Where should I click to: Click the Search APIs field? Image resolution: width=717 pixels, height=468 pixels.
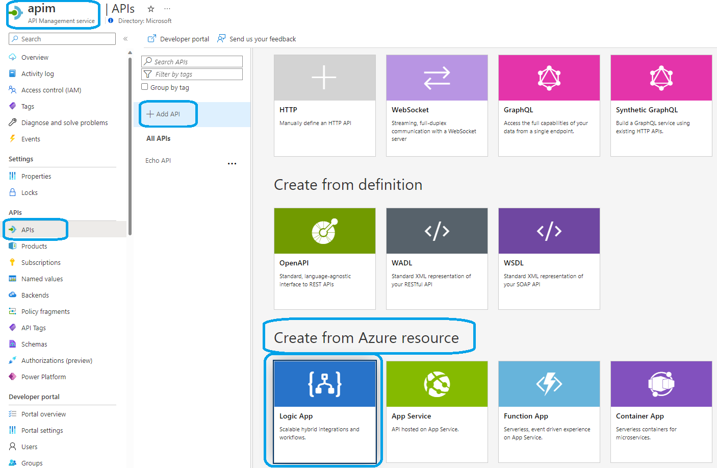point(192,61)
